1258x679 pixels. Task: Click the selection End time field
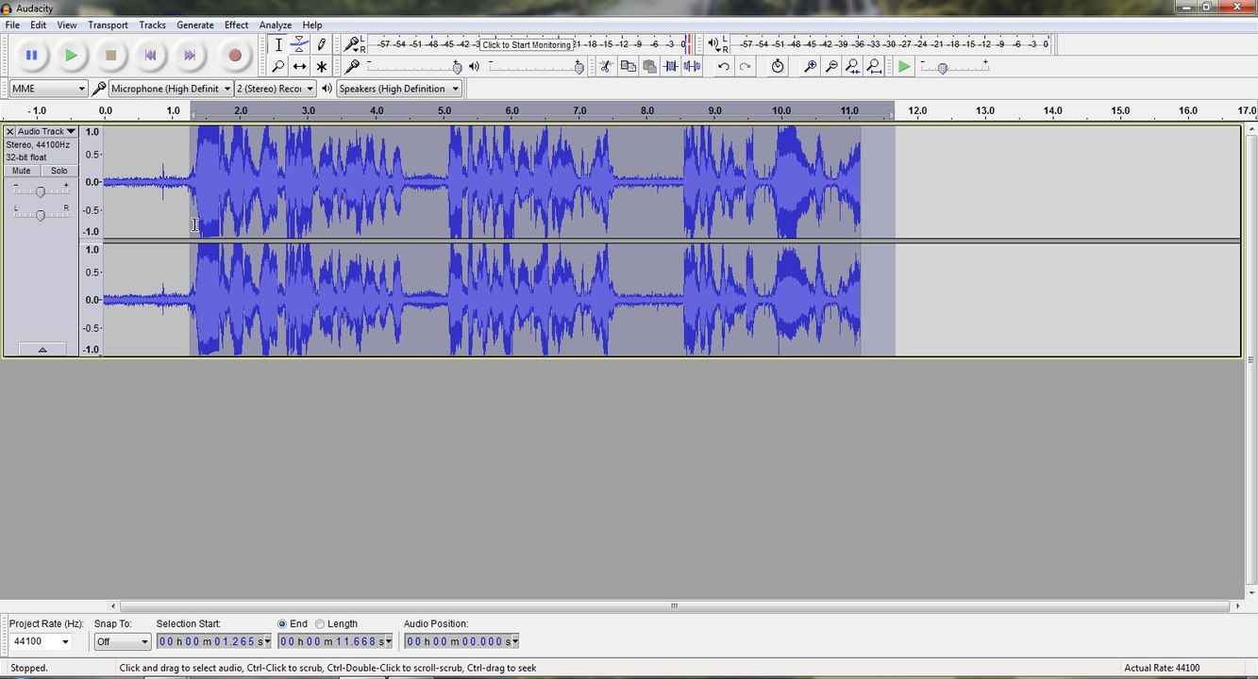click(335, 641)
